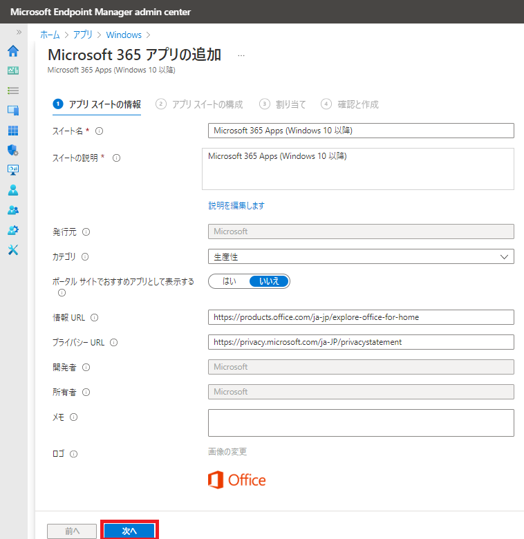
Task: Open the カテゴリ dropdown showing 生産性
Action: [361, 256]
